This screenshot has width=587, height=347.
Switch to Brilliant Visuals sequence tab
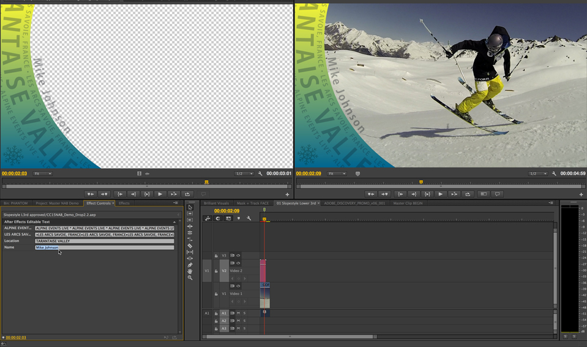click(217, 203)
